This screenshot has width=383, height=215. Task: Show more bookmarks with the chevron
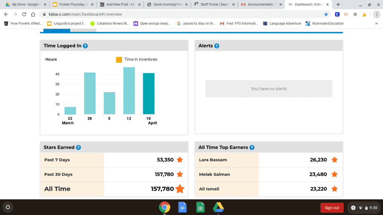coord(376,24)
